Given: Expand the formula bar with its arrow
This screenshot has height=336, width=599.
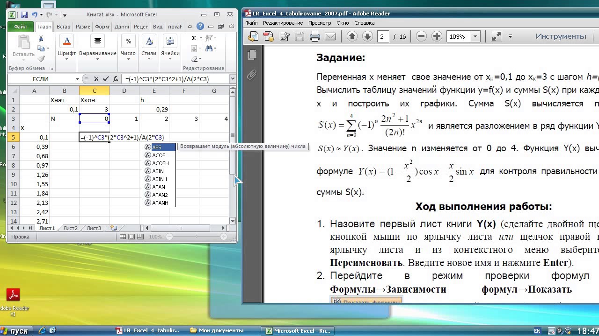Looking at the screenshot, I should (x=233, y=79).
